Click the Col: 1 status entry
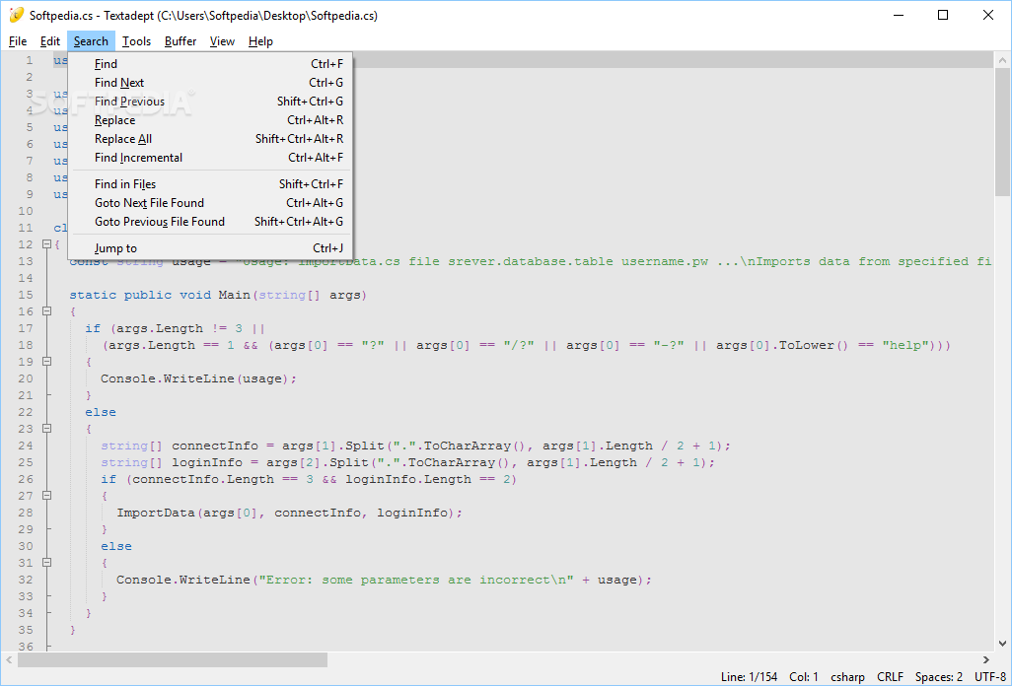The height and width of the screenshot is (686, 1012). click(804, 677)
